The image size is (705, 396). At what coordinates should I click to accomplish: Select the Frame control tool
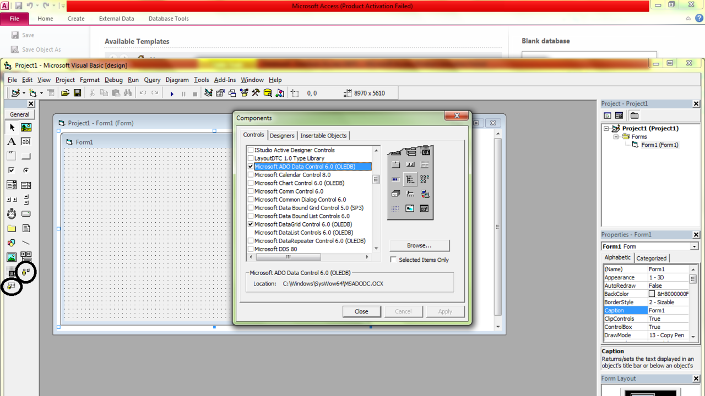pyautogui.click(x=12, y=156)
